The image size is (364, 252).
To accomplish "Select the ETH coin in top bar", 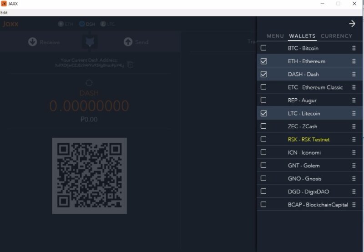I will (x=65, y=24).
